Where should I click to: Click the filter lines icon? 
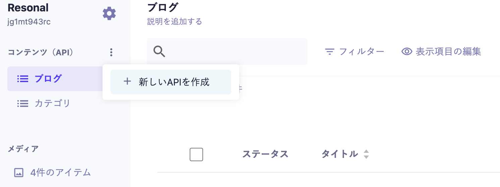[330, 52]
